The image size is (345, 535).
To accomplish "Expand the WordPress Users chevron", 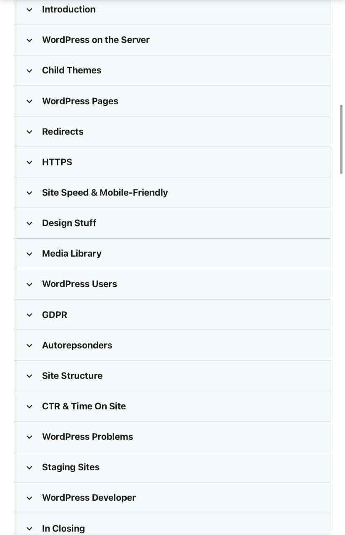I will tap(29, 284).
